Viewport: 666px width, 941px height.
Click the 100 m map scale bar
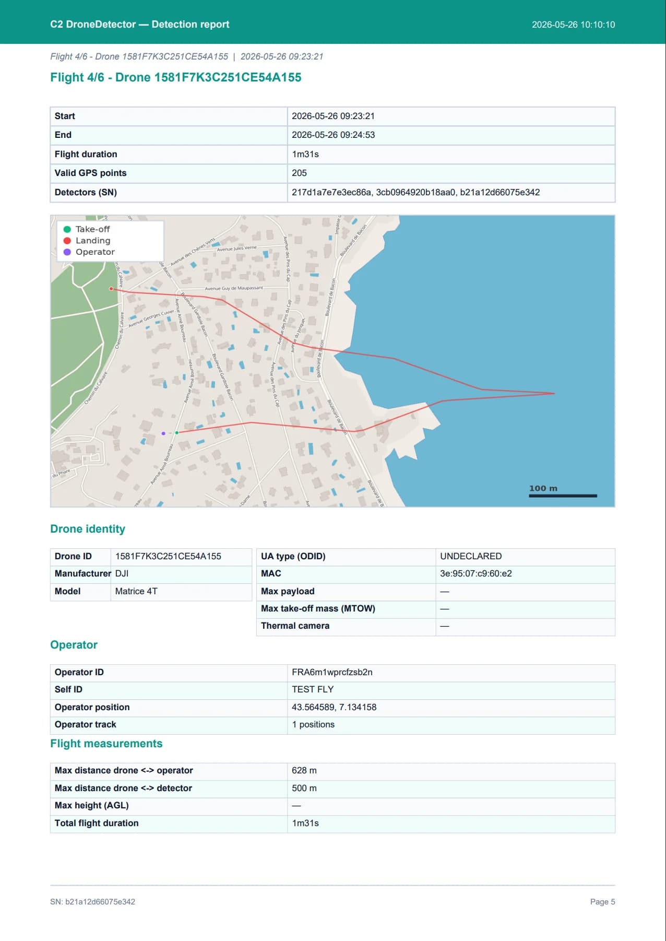(x=563, y=496)
